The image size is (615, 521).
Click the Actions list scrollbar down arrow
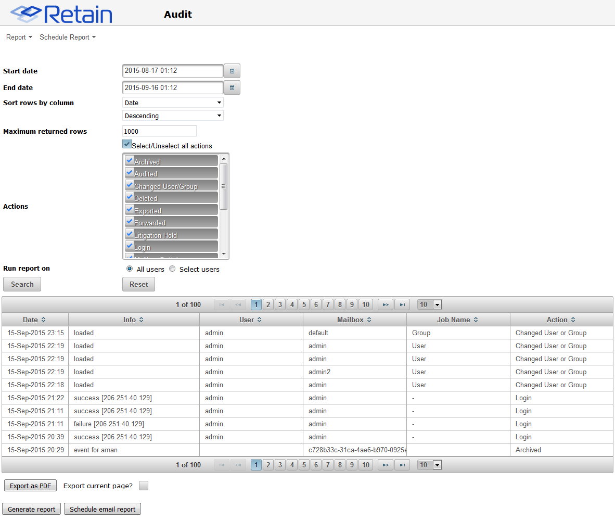point(224,254)
